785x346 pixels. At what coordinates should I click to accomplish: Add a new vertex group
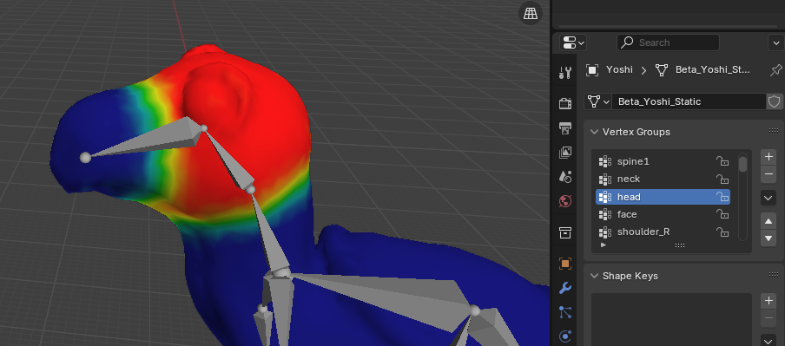(769, 157)
